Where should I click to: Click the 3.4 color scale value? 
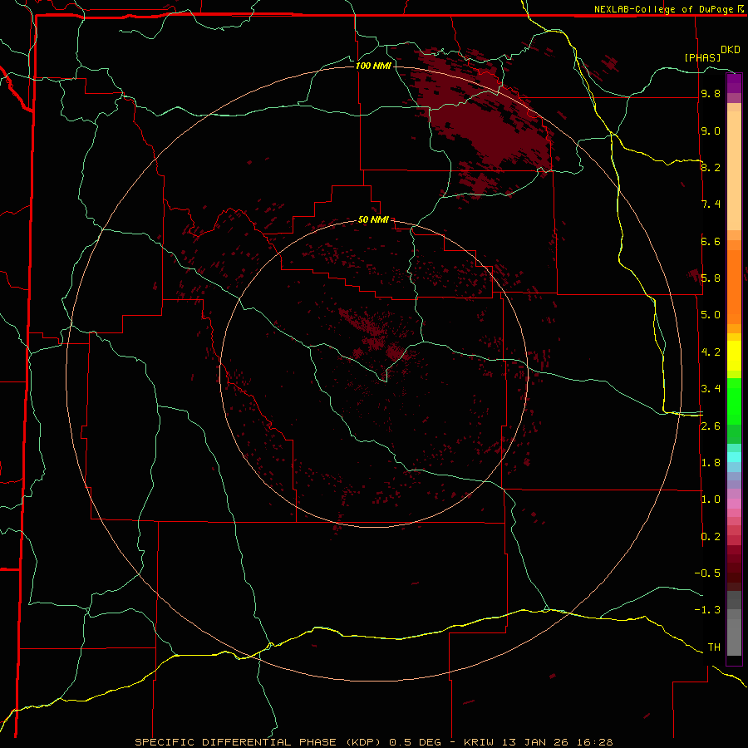click(x=711, y=389)
